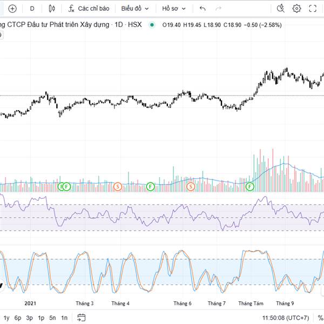Open go to date calendar icon
The image size is (324, 324).
[82, 318]
